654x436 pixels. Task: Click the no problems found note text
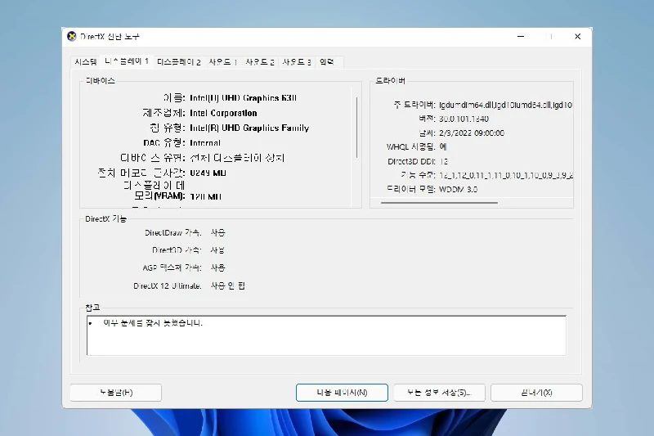coord(153,323)
